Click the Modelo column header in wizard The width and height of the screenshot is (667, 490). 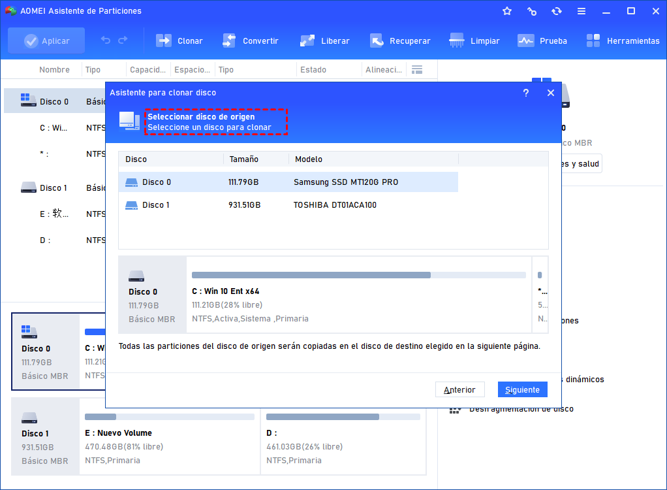pyautogui.click(x=309, y=159)
